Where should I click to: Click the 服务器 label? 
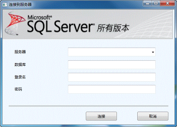point(20,52)
